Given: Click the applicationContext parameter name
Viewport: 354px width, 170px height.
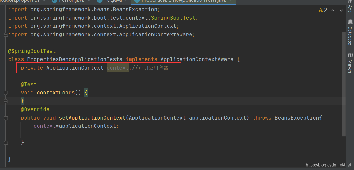Looking at the screenshot, I should (x=218, y=118).
